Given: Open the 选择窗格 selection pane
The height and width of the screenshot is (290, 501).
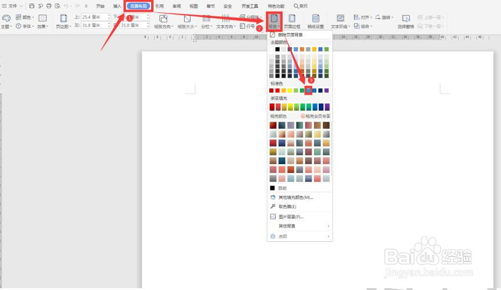Looking at the screenshot, I should [406, 21].
